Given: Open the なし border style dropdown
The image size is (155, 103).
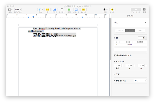Looking at the screenshot, I should coord(140,81).
